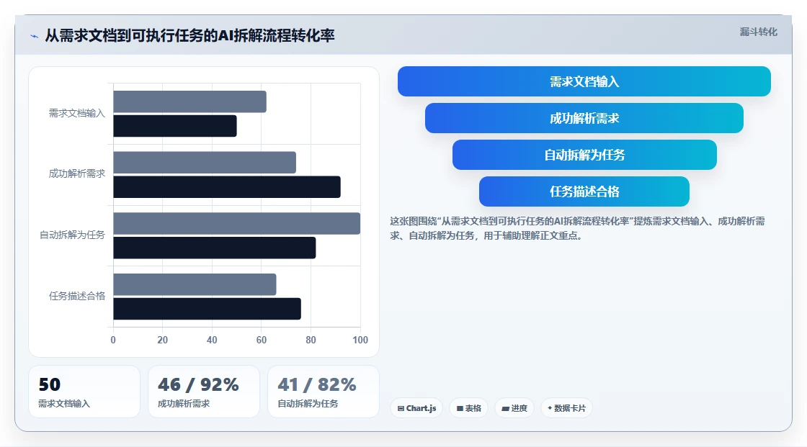Click the 自动拆解为任务 chart axis label
807x447 pixels.
pos(72,235)
